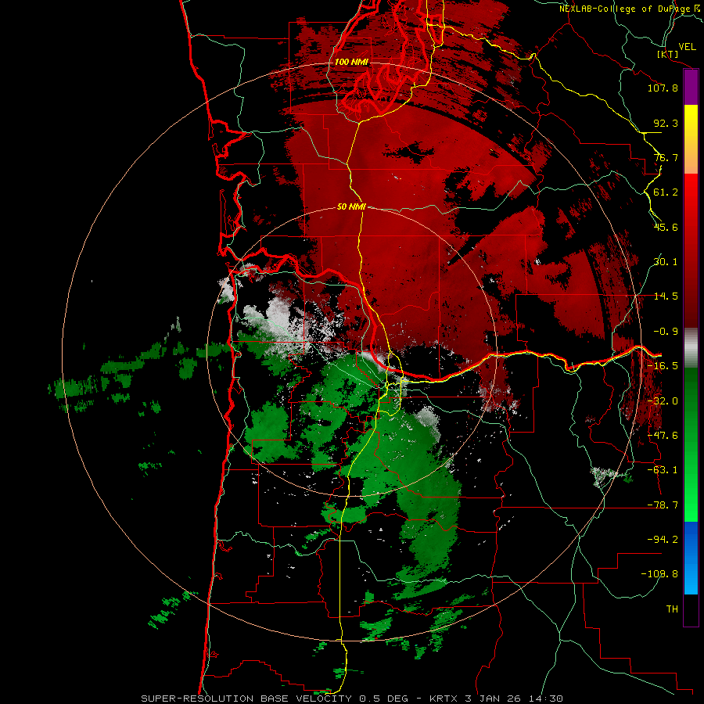704x704 pixels.
Task: Click the blue segment of the color bar
Action: click(691, 558)
